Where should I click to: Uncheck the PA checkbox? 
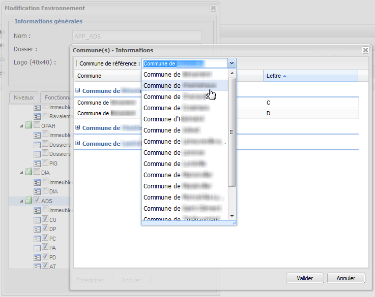(45, 247)
